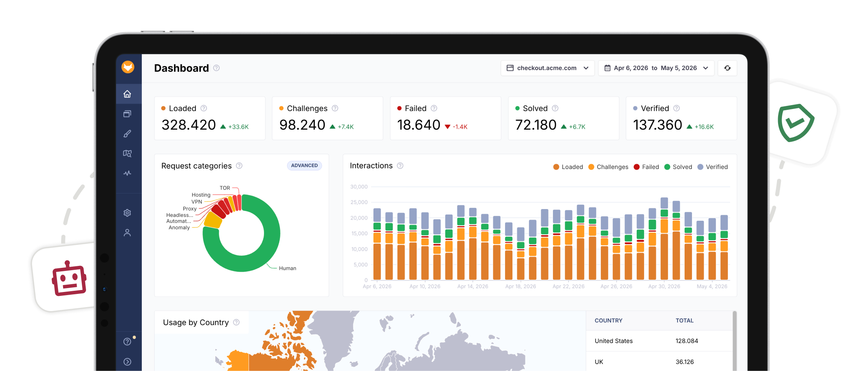Click the Automat... label on donut chart
Viewport: 863px width, 371px height.
pos(179,221)
